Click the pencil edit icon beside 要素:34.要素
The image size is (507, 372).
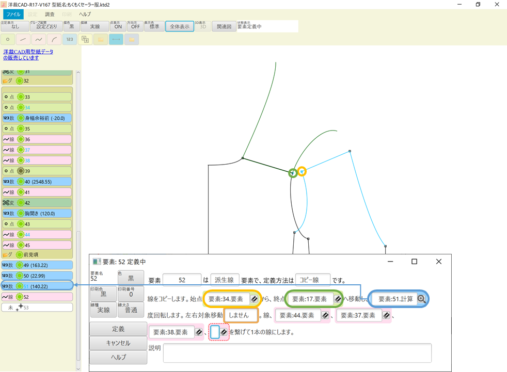click(x=253, y=298)
